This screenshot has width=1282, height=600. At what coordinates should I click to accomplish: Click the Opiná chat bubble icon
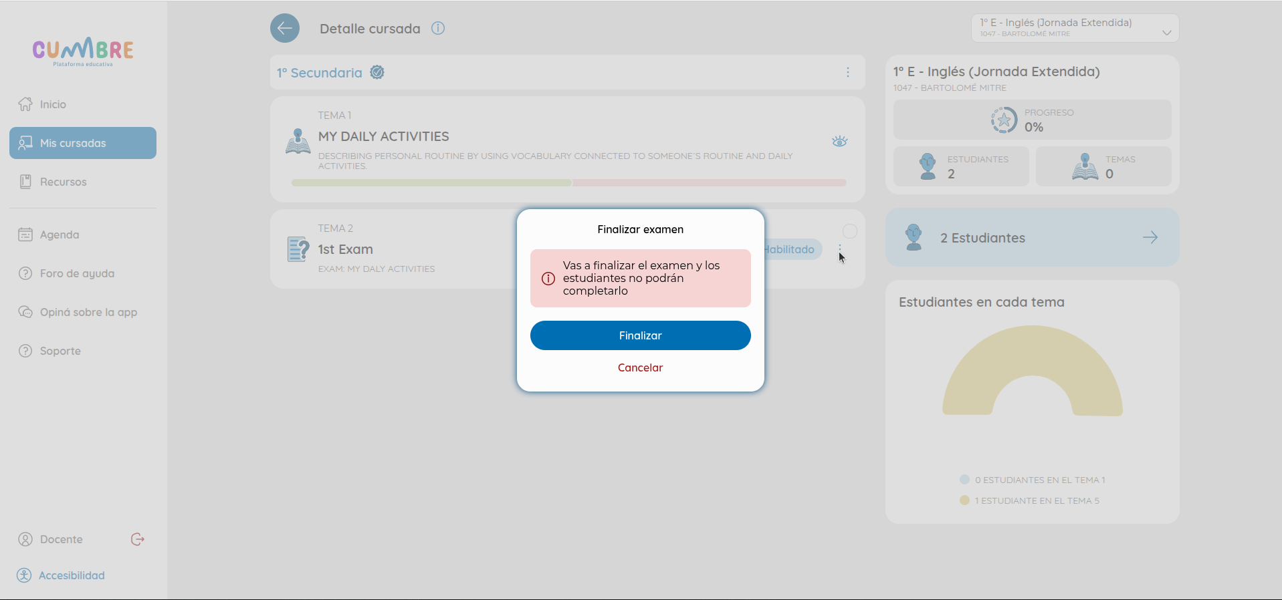tap(25, 312)
